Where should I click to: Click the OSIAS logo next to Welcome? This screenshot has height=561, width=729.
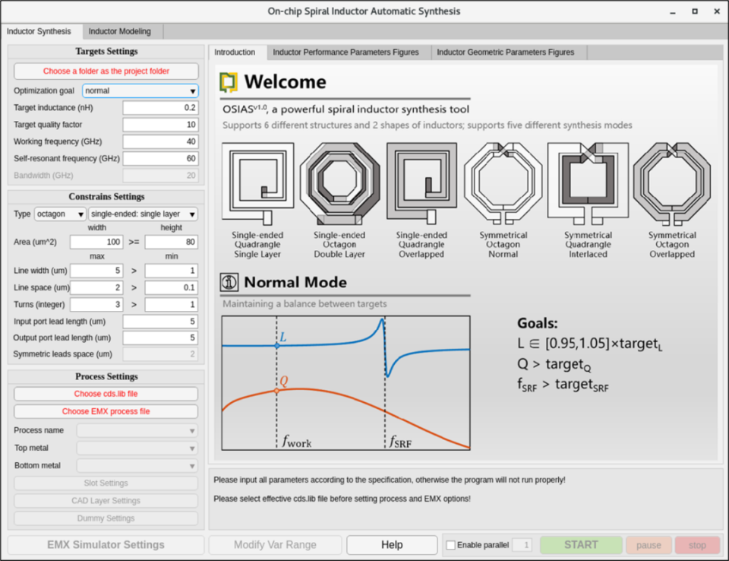(229, 82)
